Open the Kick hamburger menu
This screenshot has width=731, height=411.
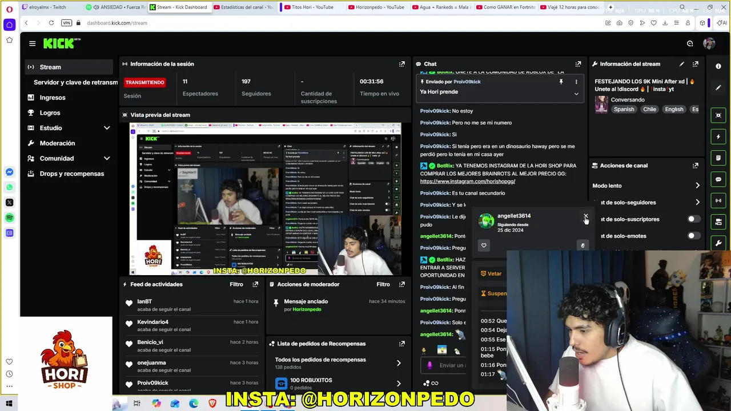tap(33, 43)
